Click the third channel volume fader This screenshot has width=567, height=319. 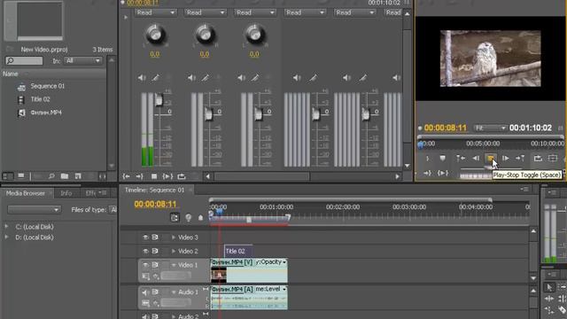(x=258, y=113)
